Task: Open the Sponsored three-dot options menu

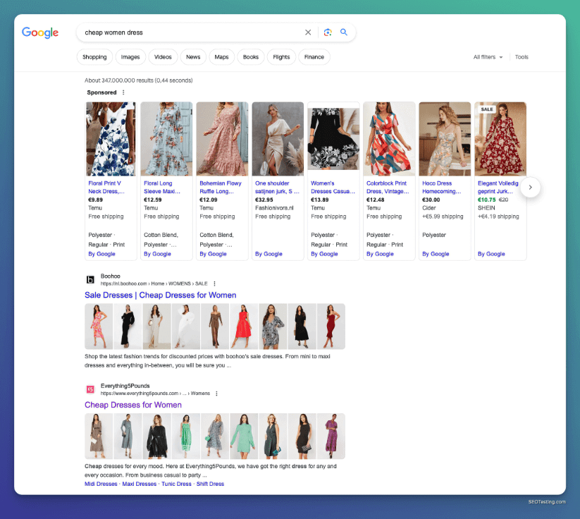Action: [x=123, y=92]
